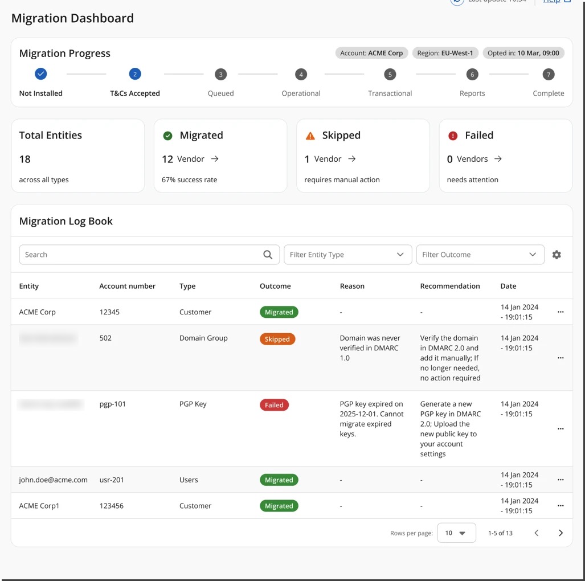Sort by Account number column header
Image resolution: width=585 pixels, height=581 pixels.
click(127, 286)
